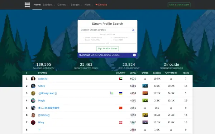Click the games badge in N!vq row
215x134 pixels.
pos(145,122)
